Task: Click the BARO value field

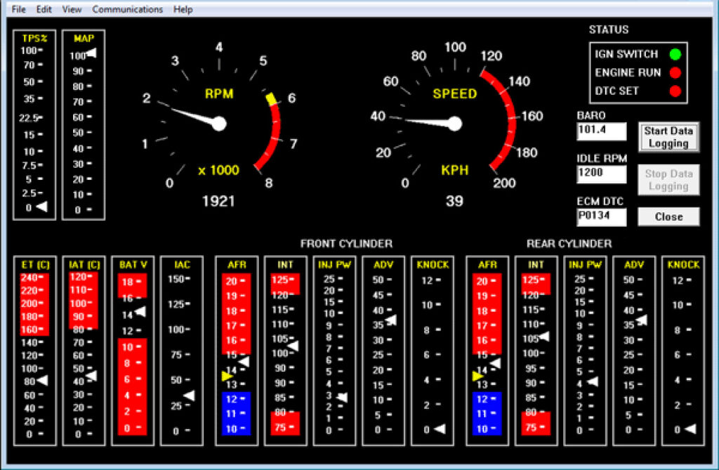Action: [x=601, y=131]
